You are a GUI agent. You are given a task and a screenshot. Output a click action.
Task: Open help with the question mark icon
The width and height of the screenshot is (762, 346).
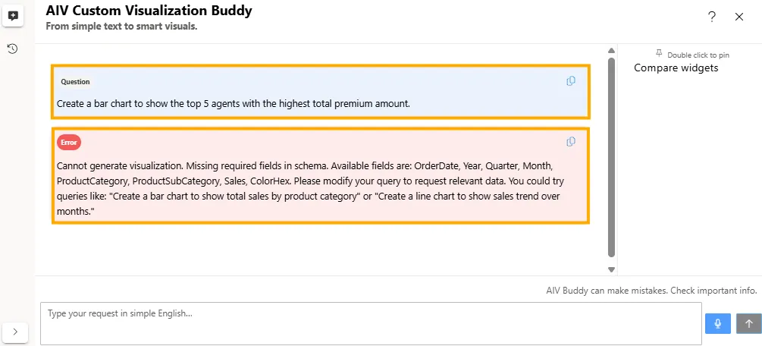click(x=711, y=17)
